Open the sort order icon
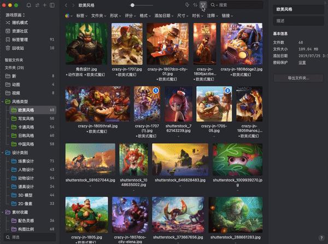 tap(195, 5)
